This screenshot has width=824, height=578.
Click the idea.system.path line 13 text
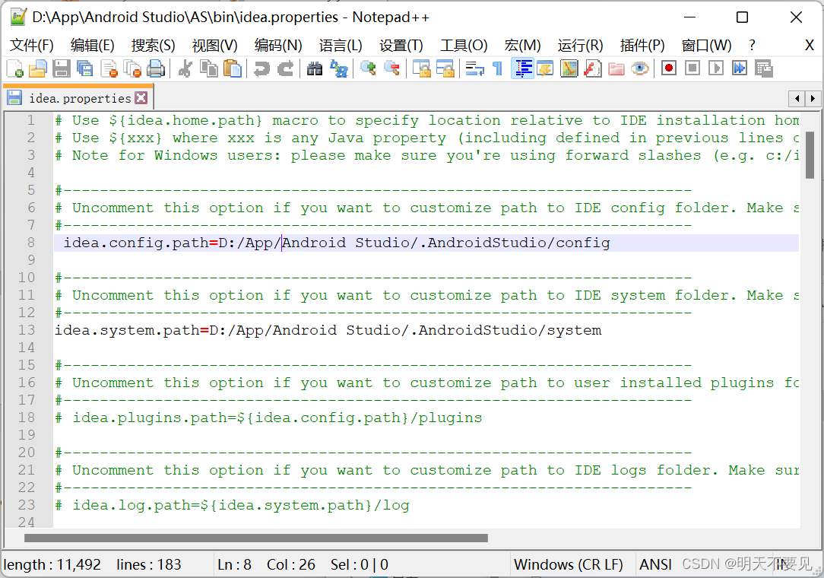(x=328, y=330)
